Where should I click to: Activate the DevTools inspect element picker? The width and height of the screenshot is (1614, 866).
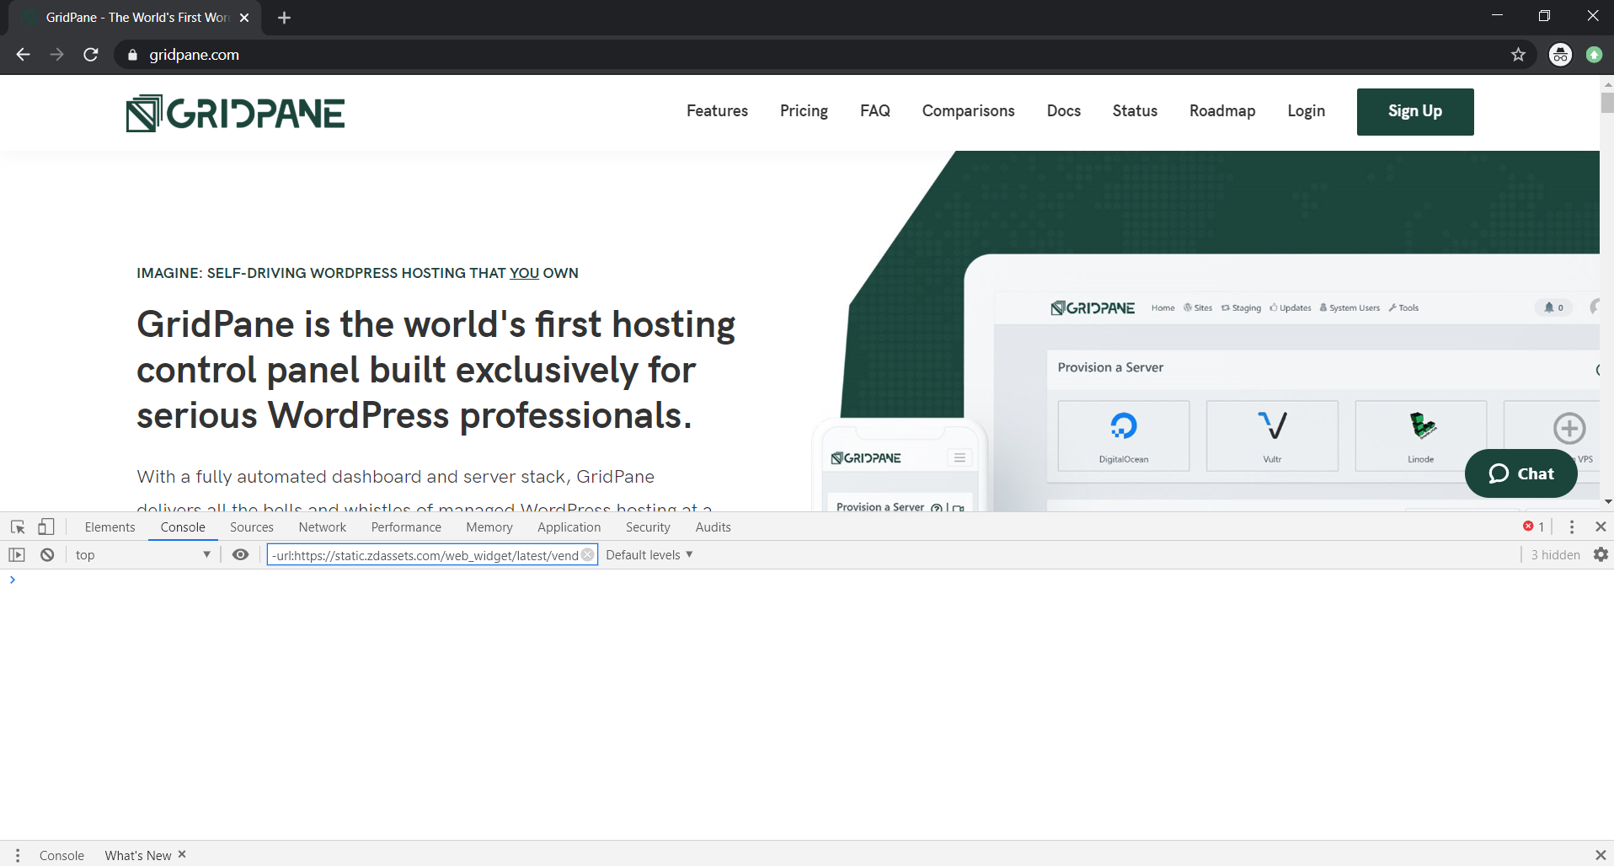point(18,527)
